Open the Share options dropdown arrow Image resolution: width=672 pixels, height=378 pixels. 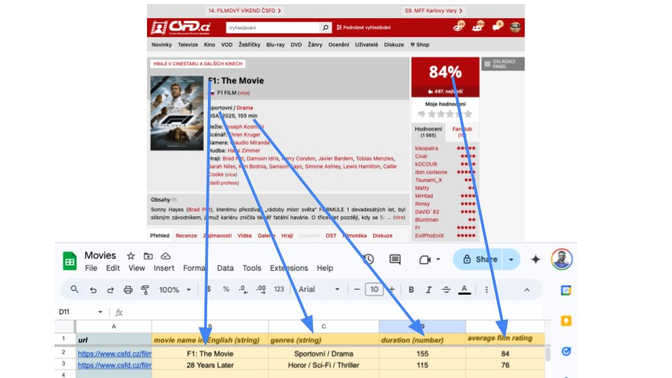click(x=511, y=259)
